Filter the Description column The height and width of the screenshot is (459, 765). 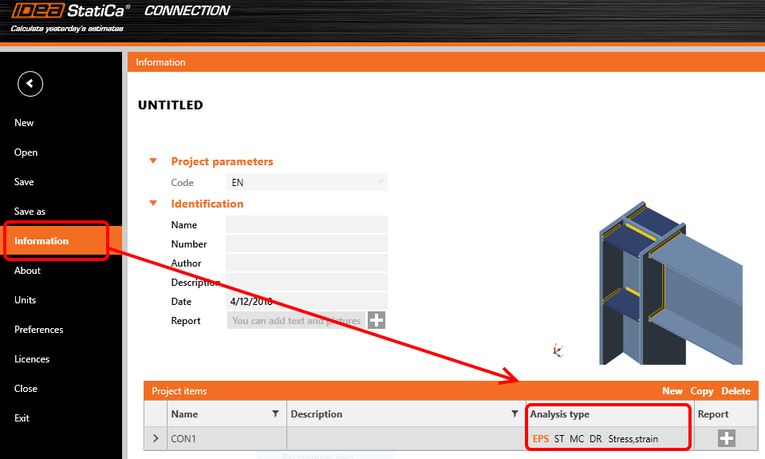[515, 414]
